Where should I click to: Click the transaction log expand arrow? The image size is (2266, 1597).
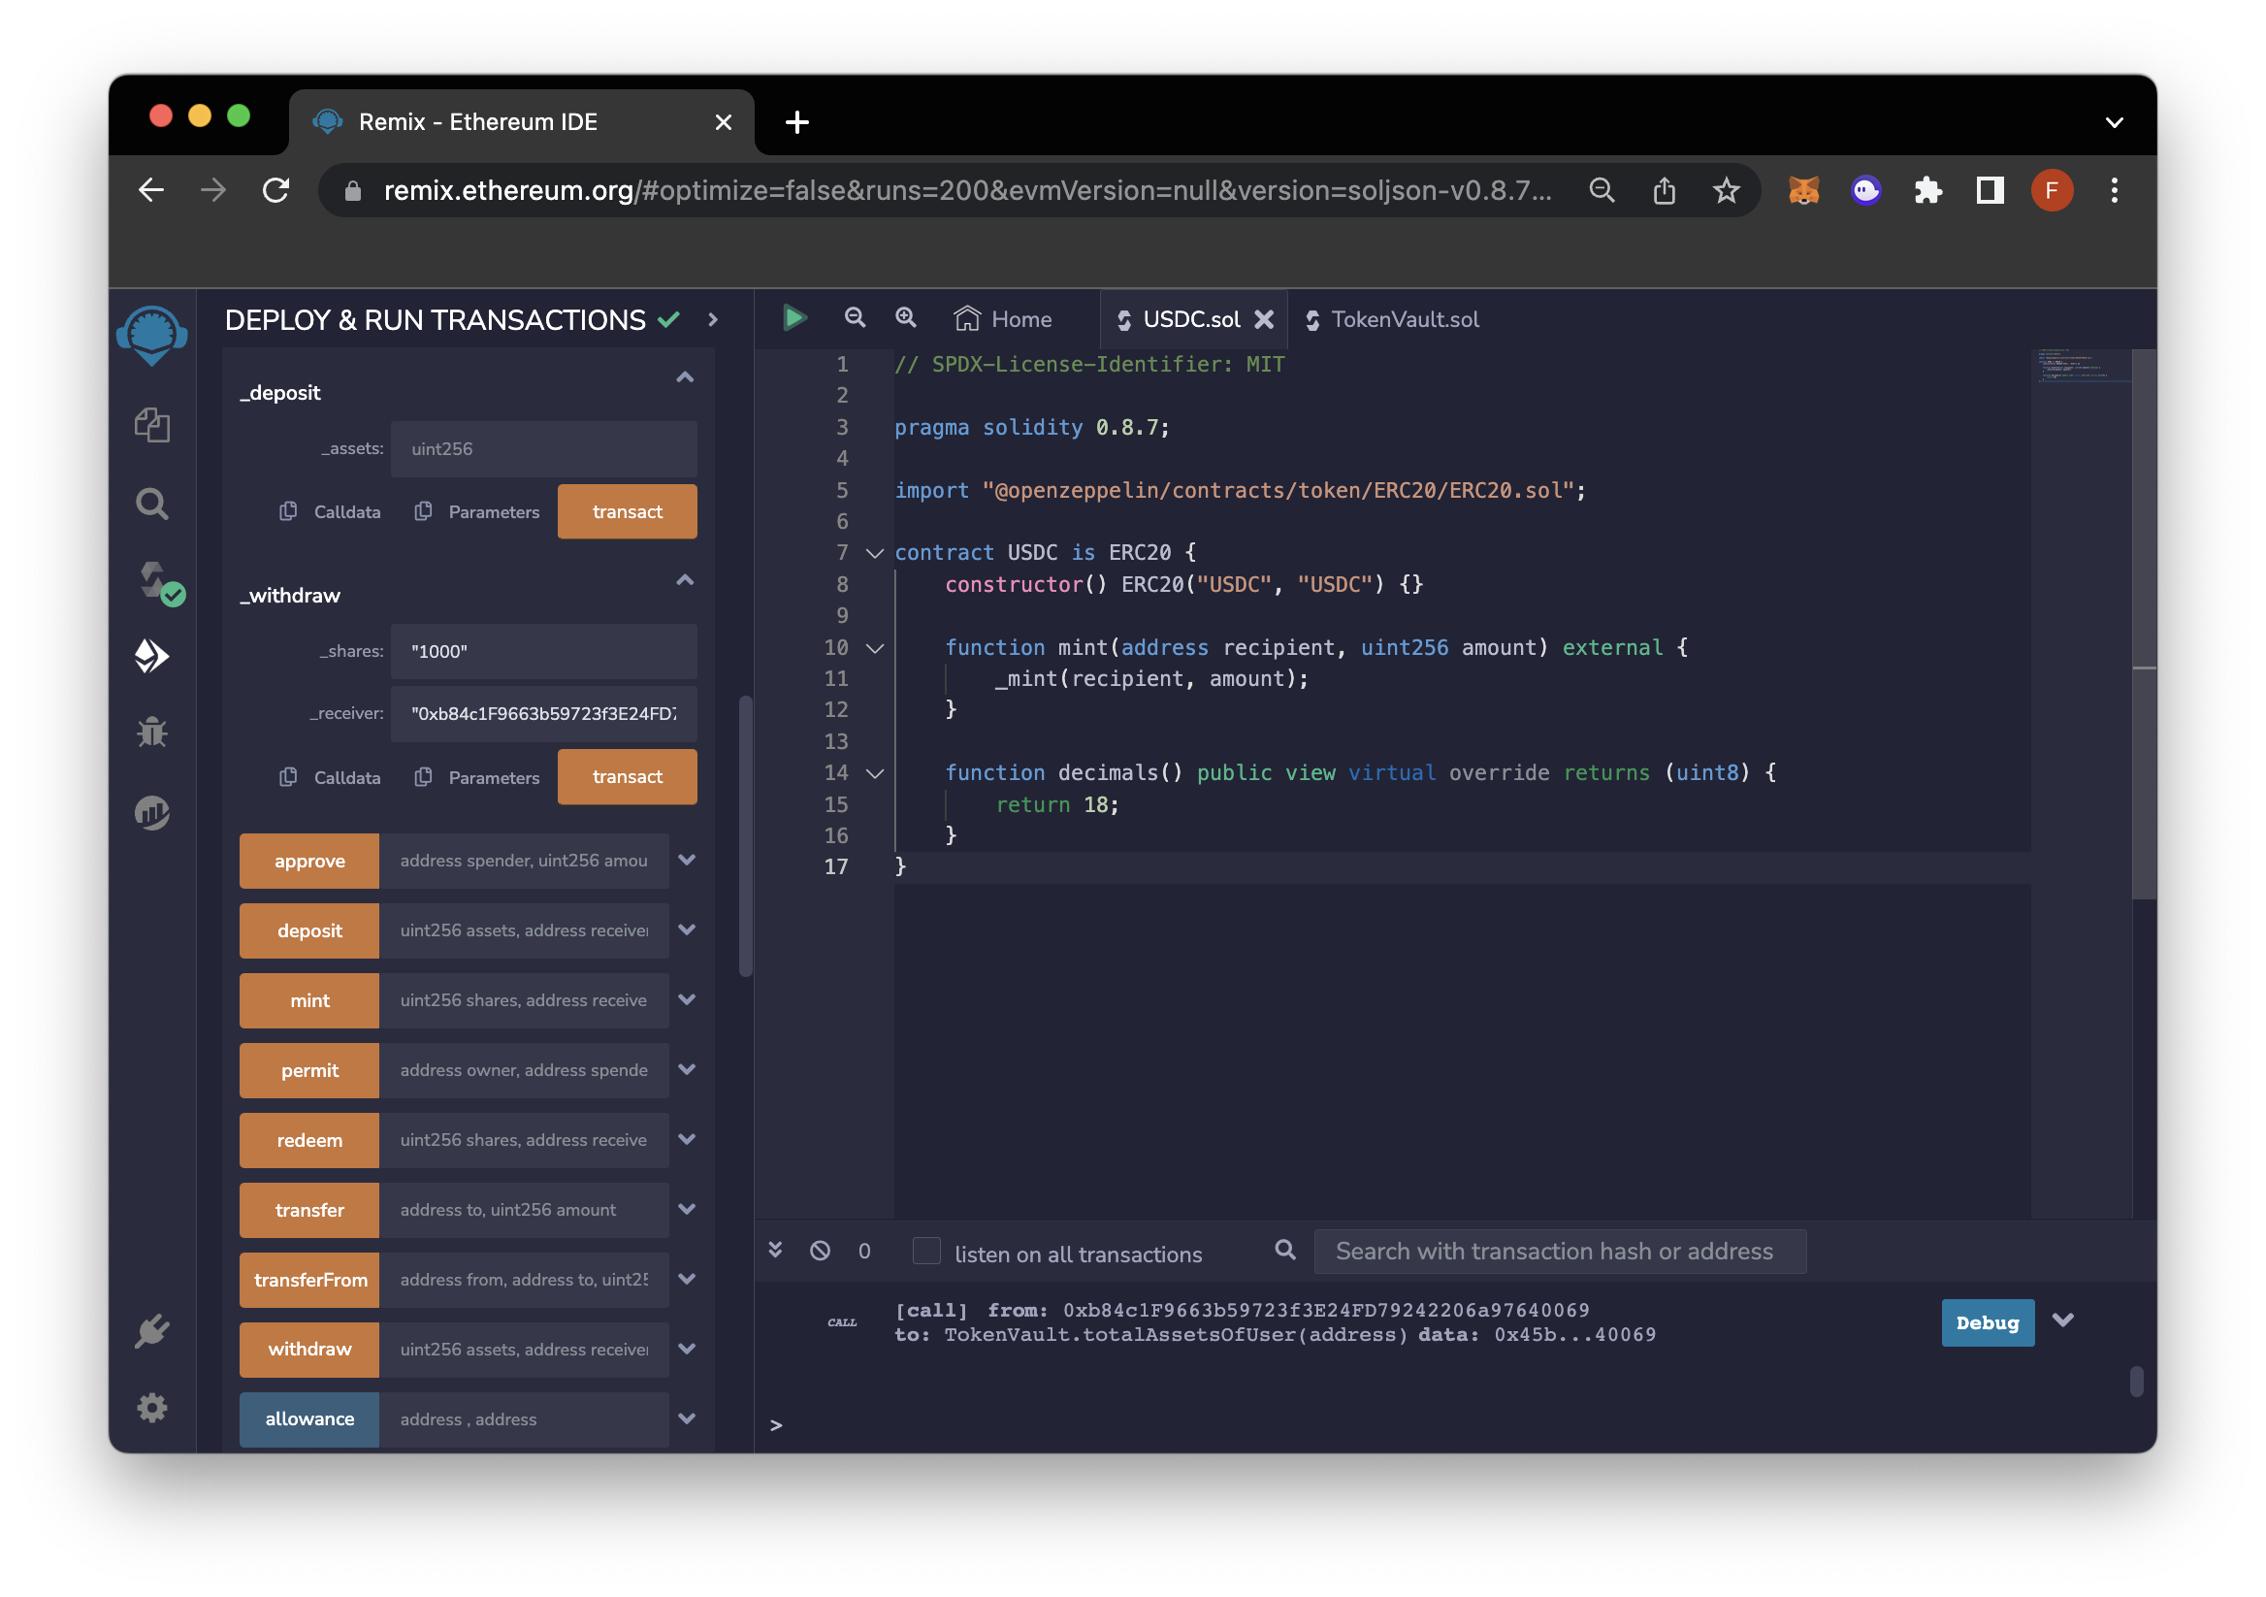click(x=2064, y=1320)
